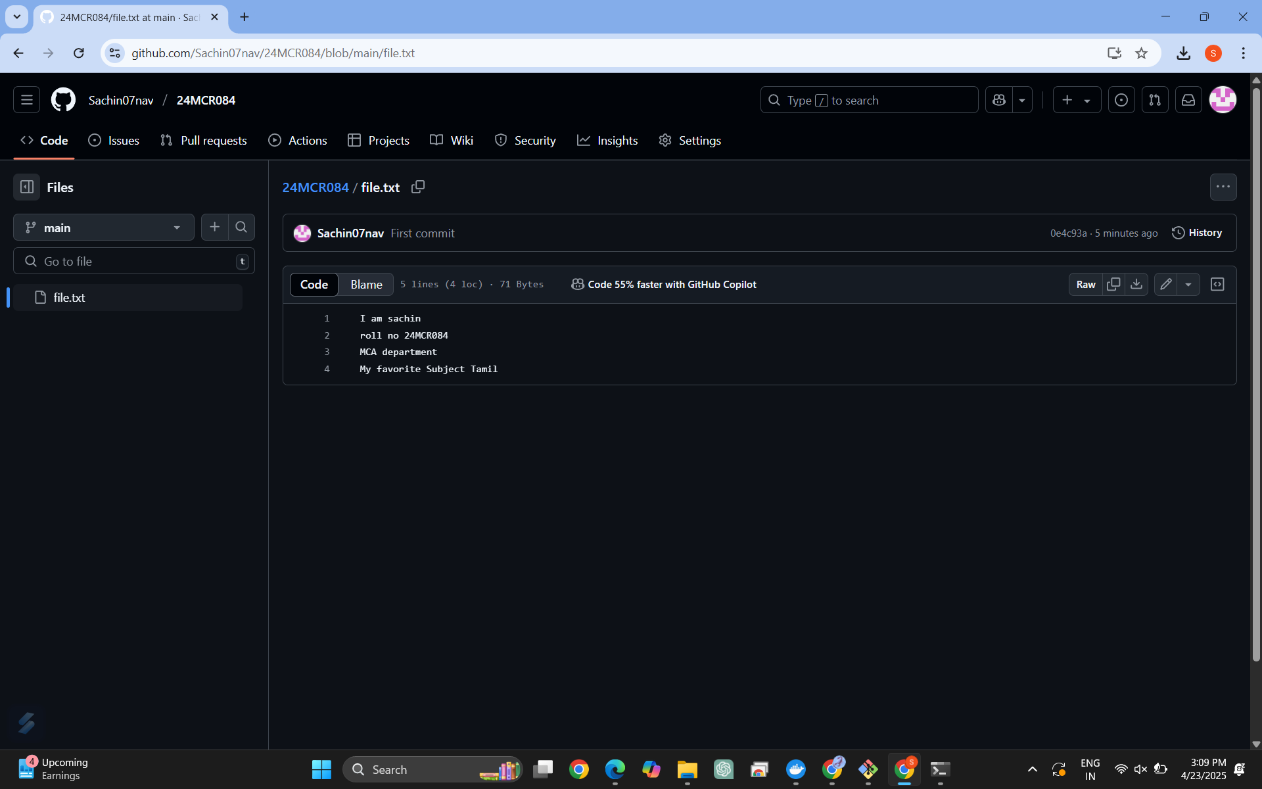Open your pull requests icon in header
Viewport: 1262px width, 789px height.
pos(1155,100)
